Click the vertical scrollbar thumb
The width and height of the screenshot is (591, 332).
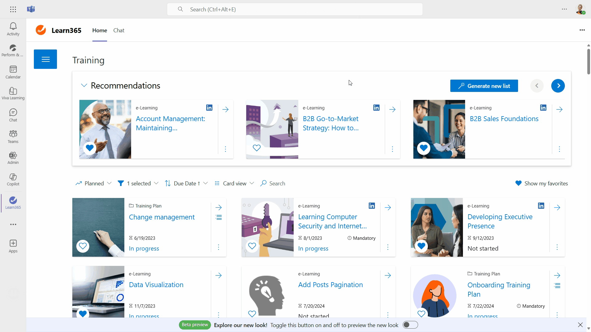click(x=589, y=61)
